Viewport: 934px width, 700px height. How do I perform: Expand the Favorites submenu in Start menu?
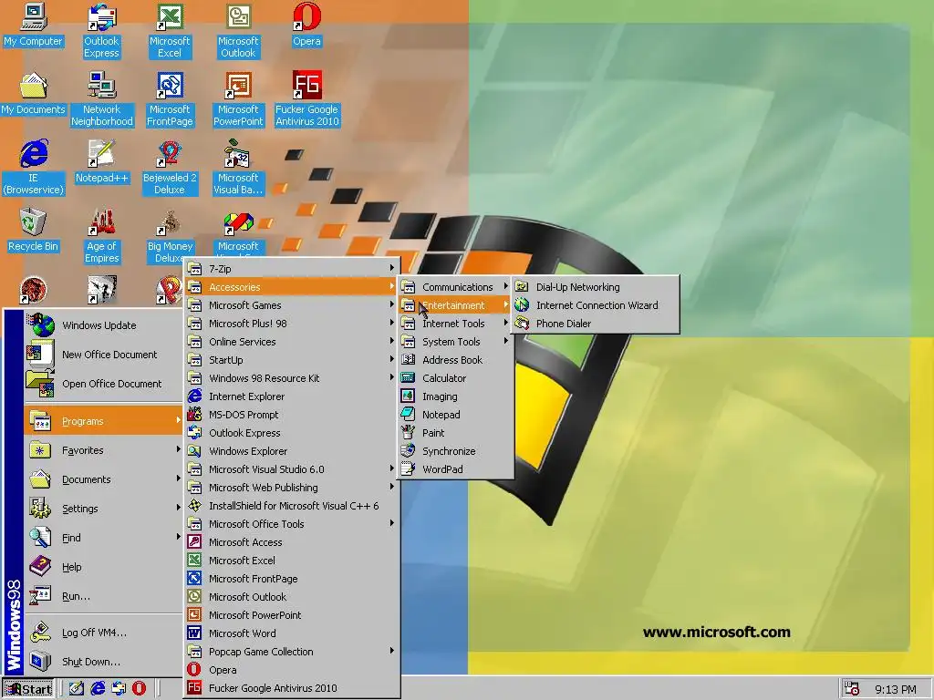(104, 450)
